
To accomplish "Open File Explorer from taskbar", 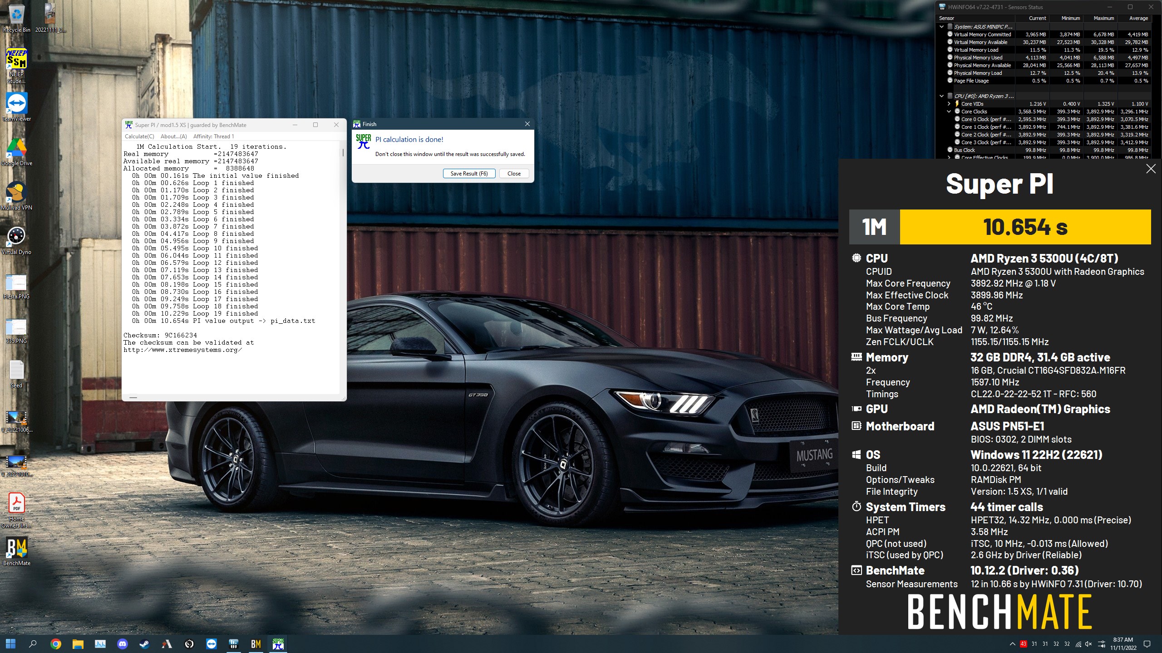I will [78, 643].
